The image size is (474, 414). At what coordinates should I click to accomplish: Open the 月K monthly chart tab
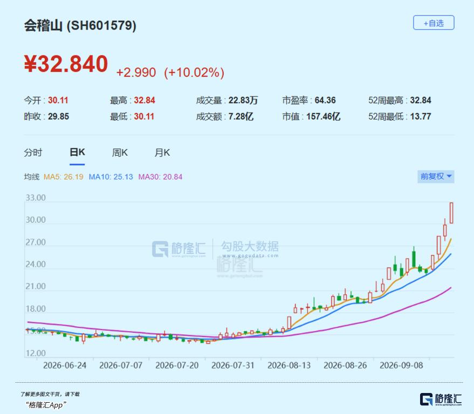click(x=162, y=153)
